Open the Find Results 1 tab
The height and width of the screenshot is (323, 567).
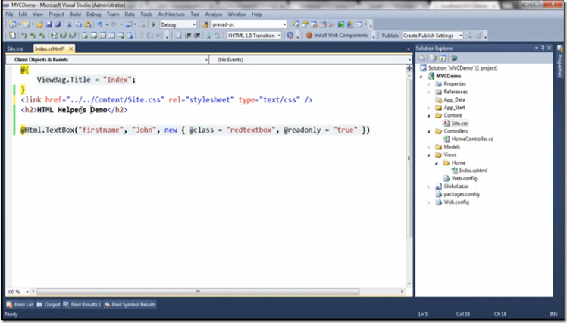(83, 305)
